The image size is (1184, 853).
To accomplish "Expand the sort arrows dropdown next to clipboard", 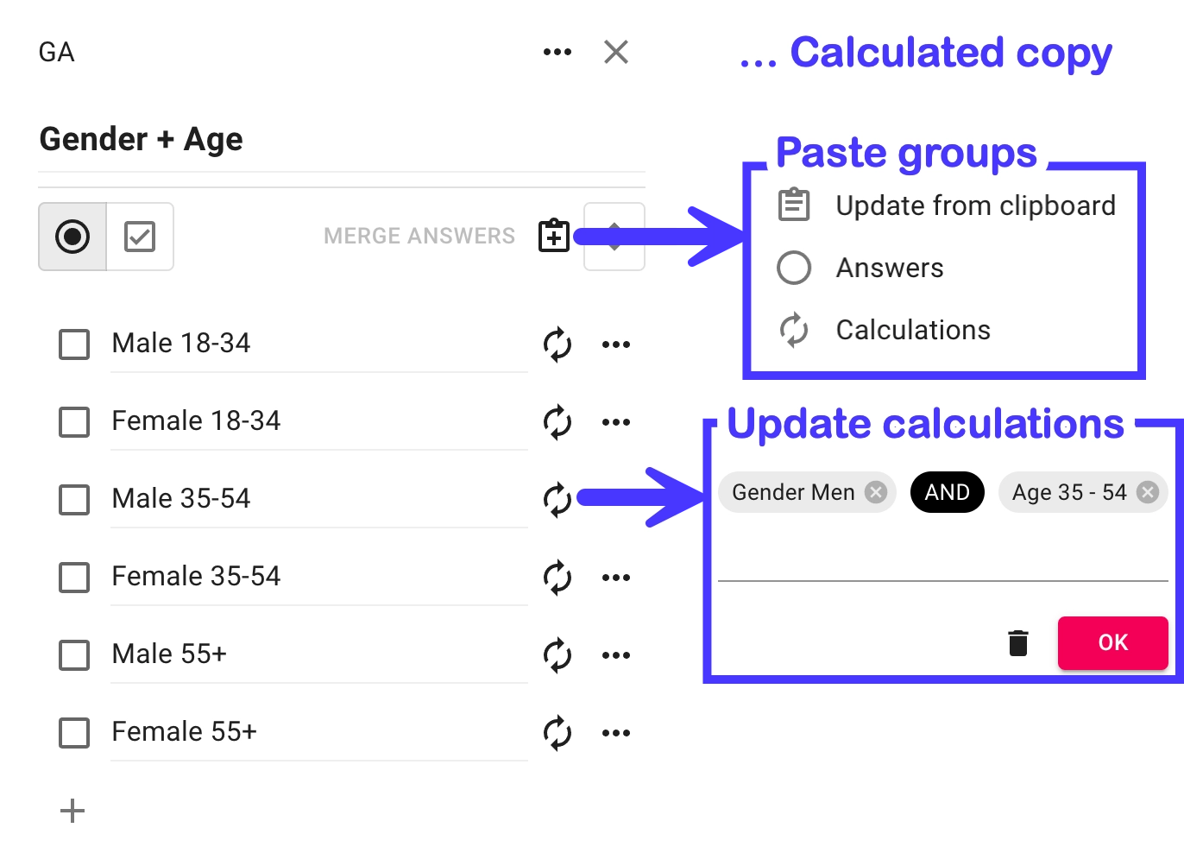I will [614, 237].
